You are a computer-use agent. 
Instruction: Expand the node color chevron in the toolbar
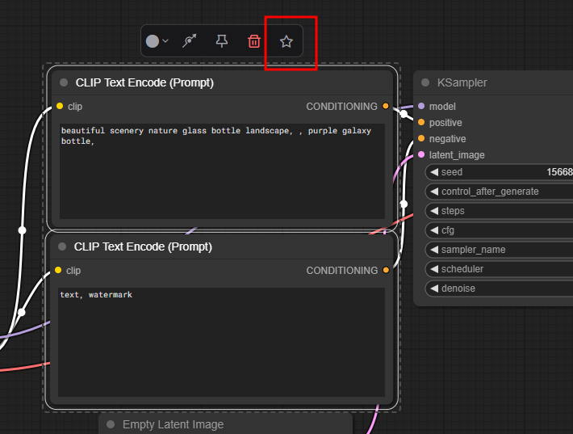click(165, 41)
